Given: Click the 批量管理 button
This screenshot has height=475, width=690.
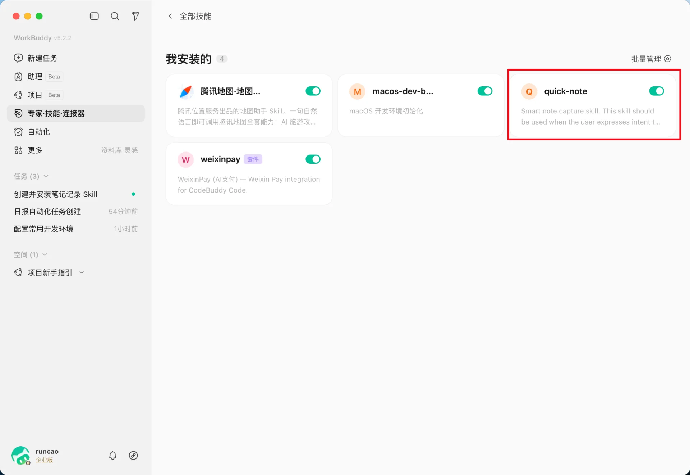Looking at the screenshot, I should click(651, 59).
